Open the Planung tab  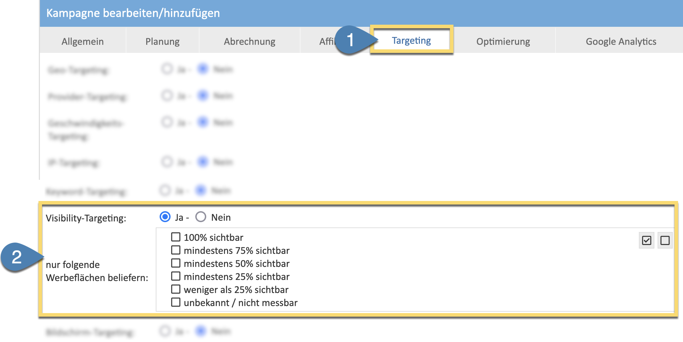click(x=162, y=42)
